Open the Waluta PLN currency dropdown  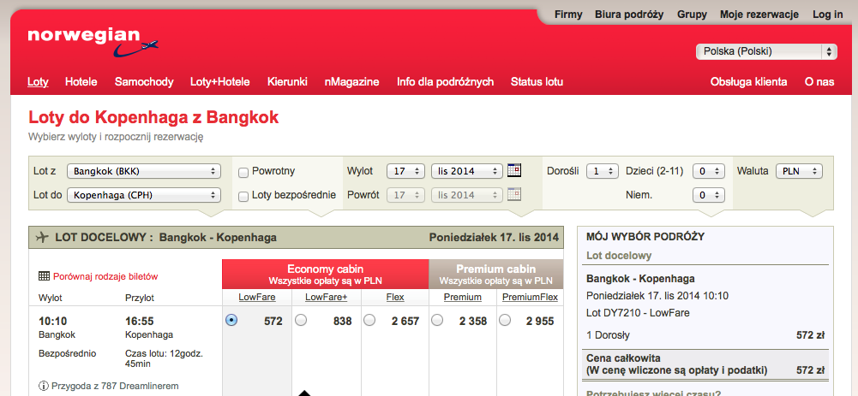click(800, 171)
